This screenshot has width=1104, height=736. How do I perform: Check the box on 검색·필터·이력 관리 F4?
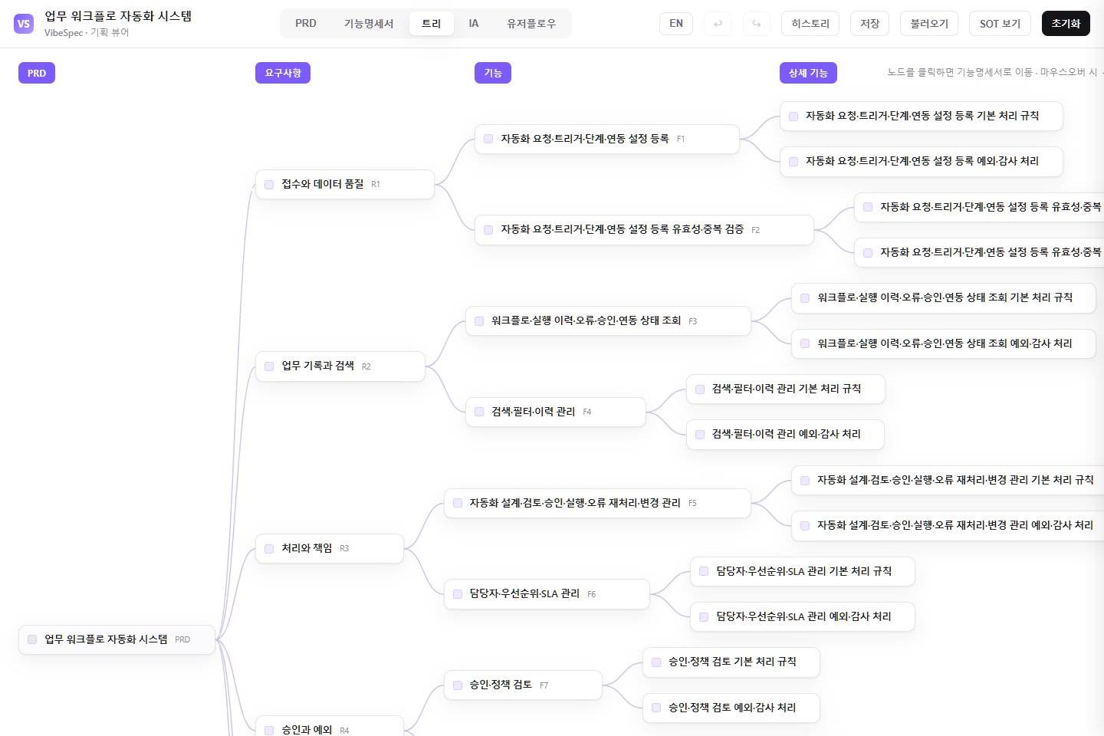pos(479,412)
